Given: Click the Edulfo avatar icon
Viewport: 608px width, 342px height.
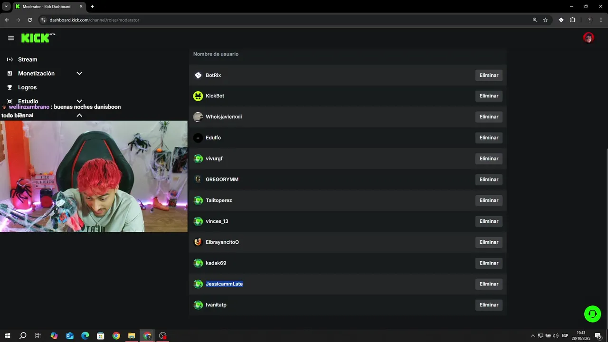Looking at the screenshot, I should (x=198, y=138).
